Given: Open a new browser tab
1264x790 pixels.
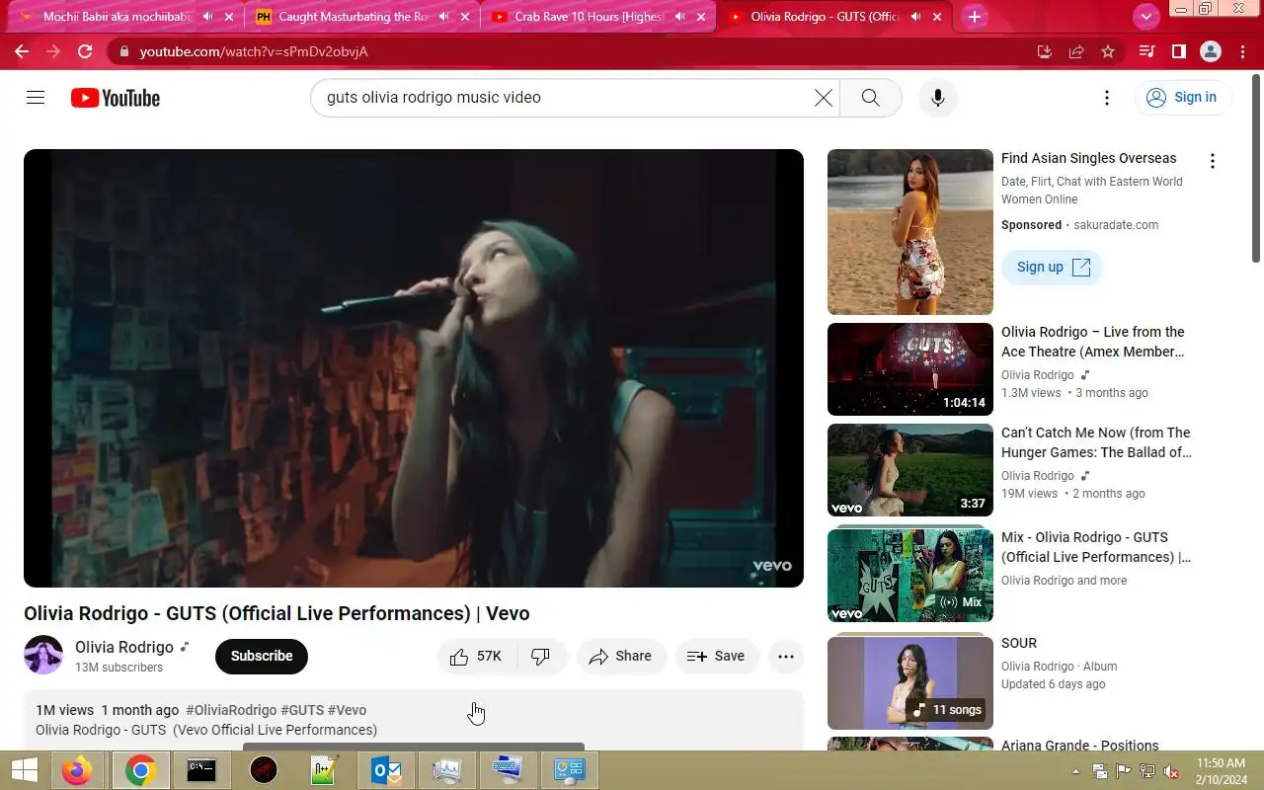Looking at the screenshot, I should click(x=975, y=17).
